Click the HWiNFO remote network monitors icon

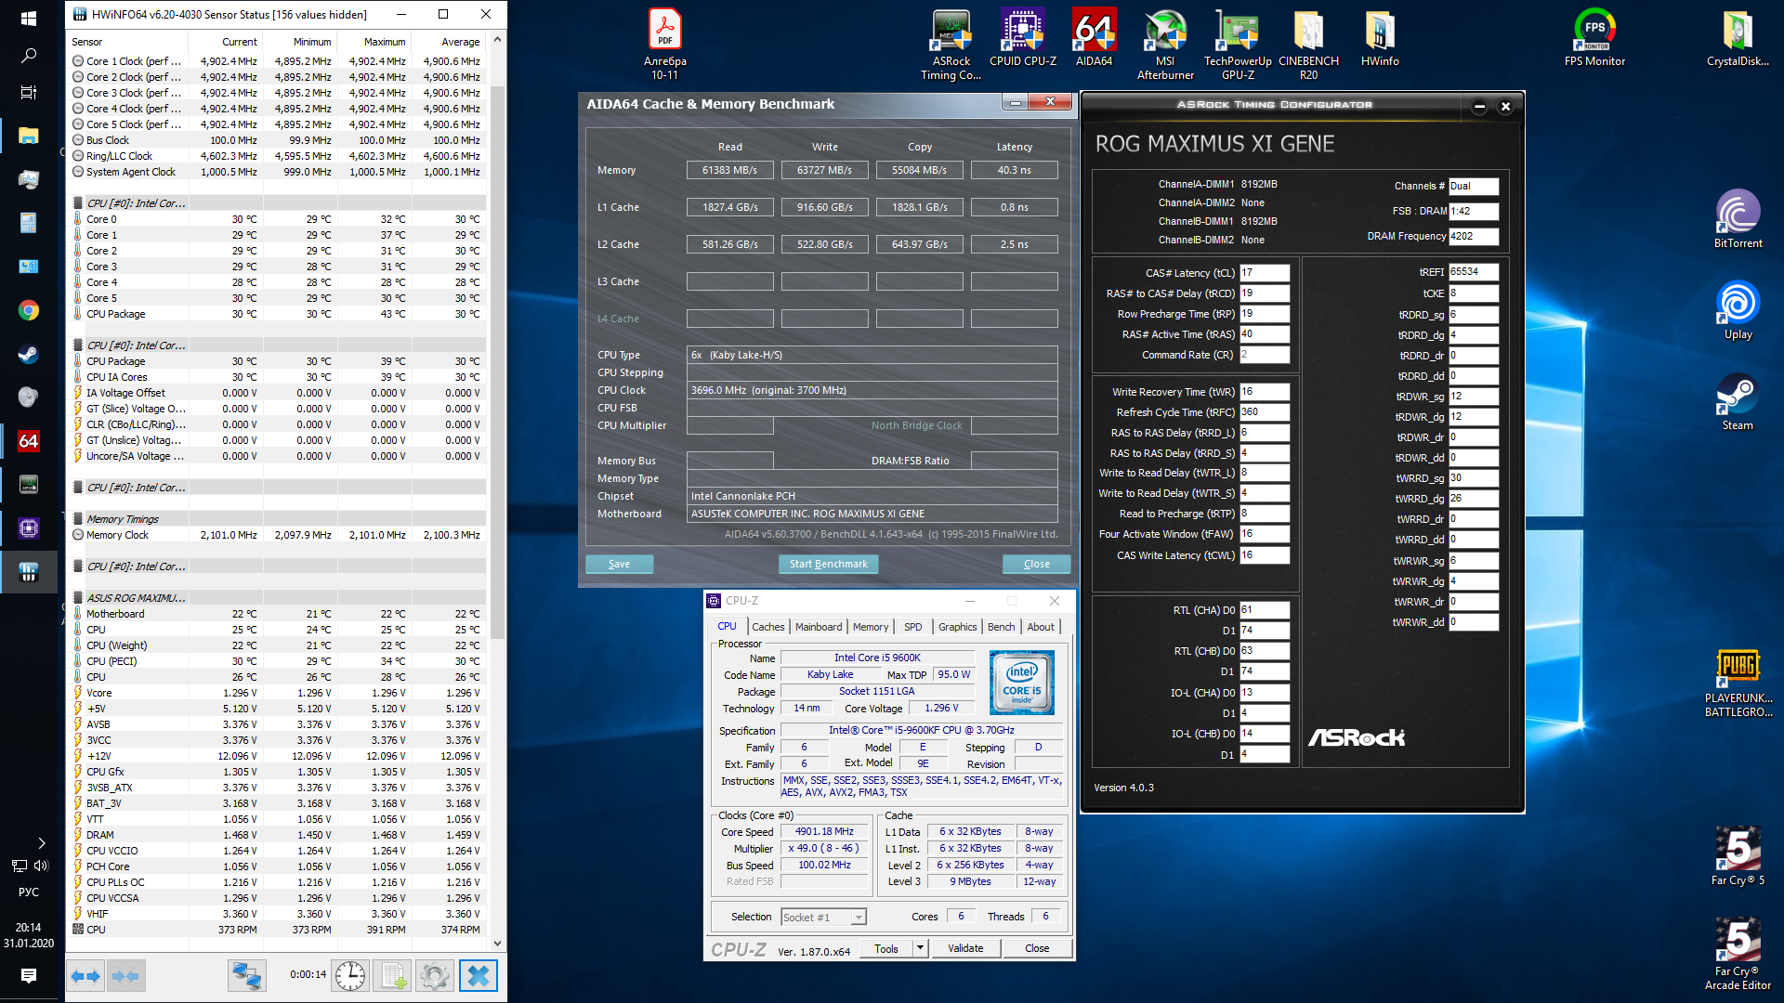247,976
